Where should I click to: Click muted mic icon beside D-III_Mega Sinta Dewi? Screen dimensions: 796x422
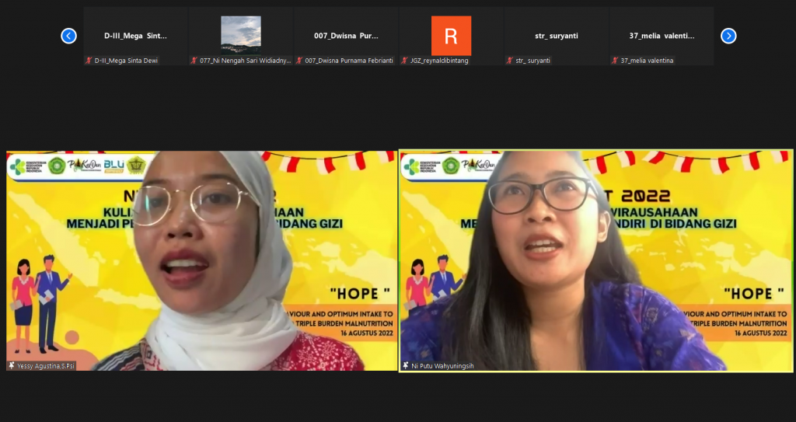point(89,61)
